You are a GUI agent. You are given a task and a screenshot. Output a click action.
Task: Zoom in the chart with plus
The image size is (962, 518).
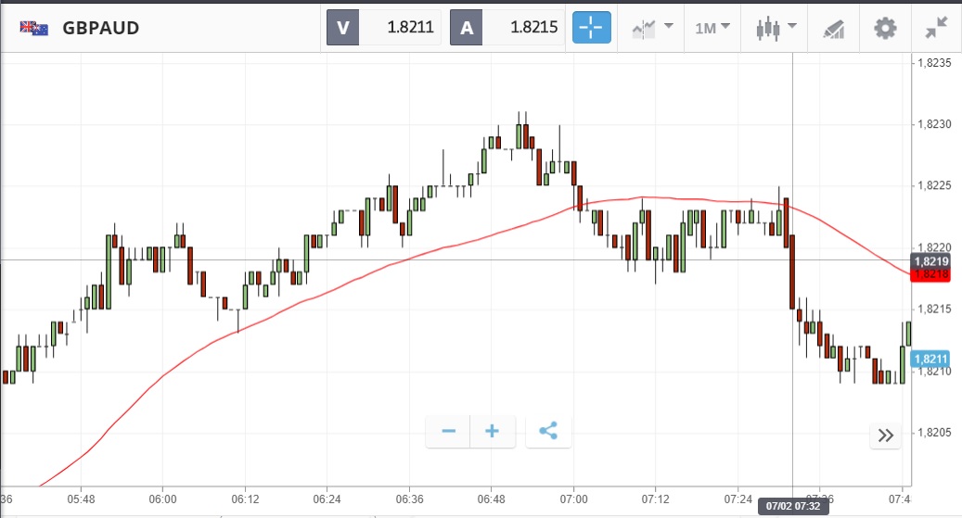(493, 431)
